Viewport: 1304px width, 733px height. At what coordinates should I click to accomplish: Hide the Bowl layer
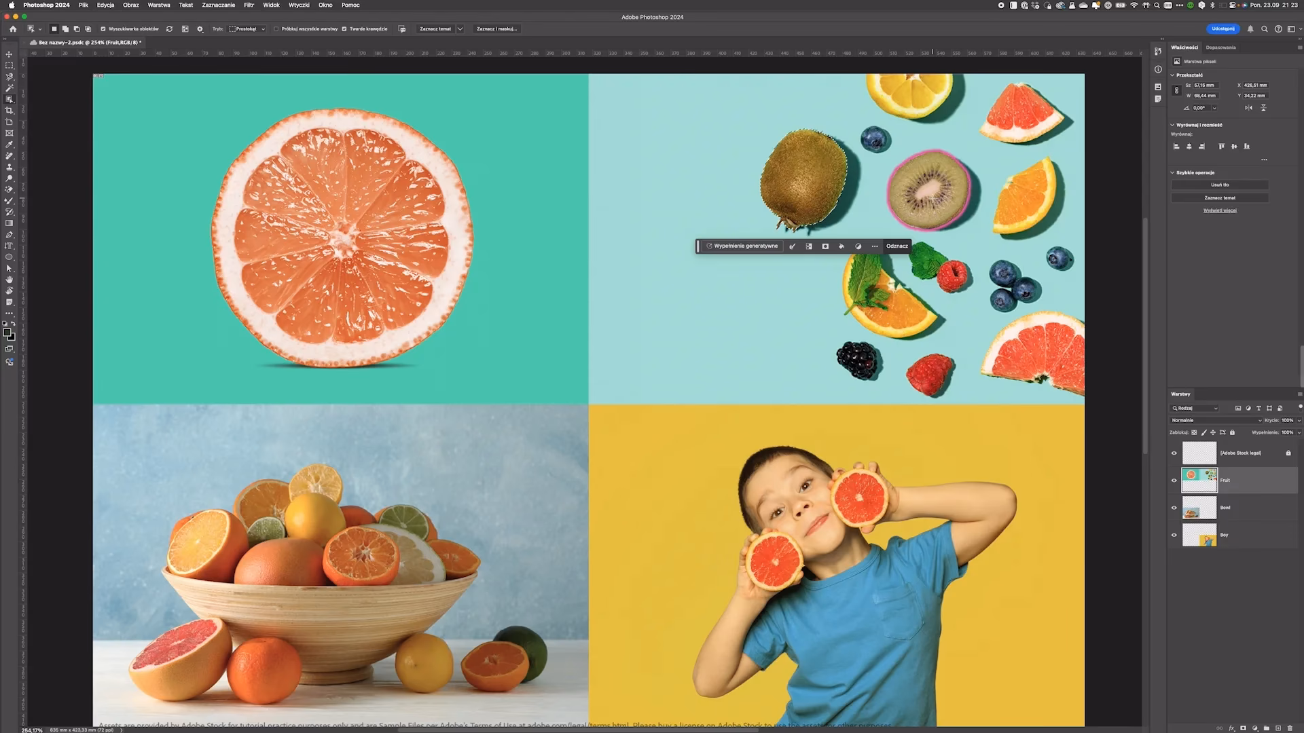point(1174,508)
